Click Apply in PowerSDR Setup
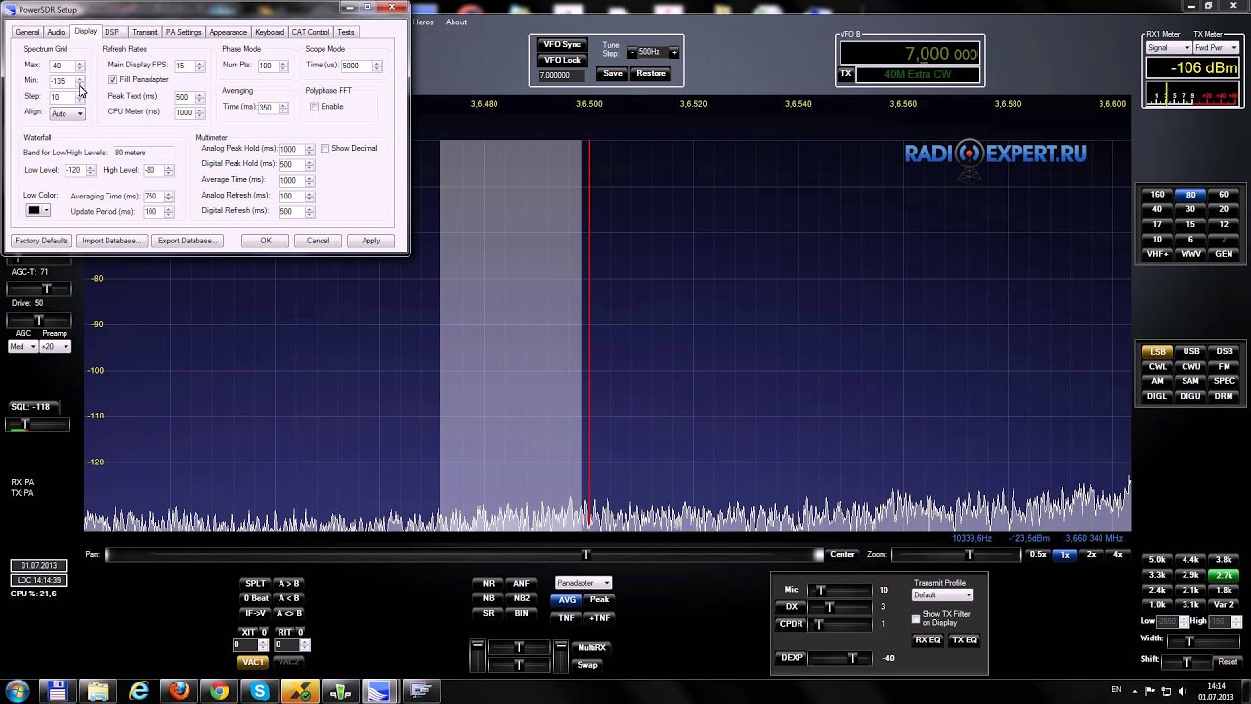1251x704 pixels. [x=371, y=241]
